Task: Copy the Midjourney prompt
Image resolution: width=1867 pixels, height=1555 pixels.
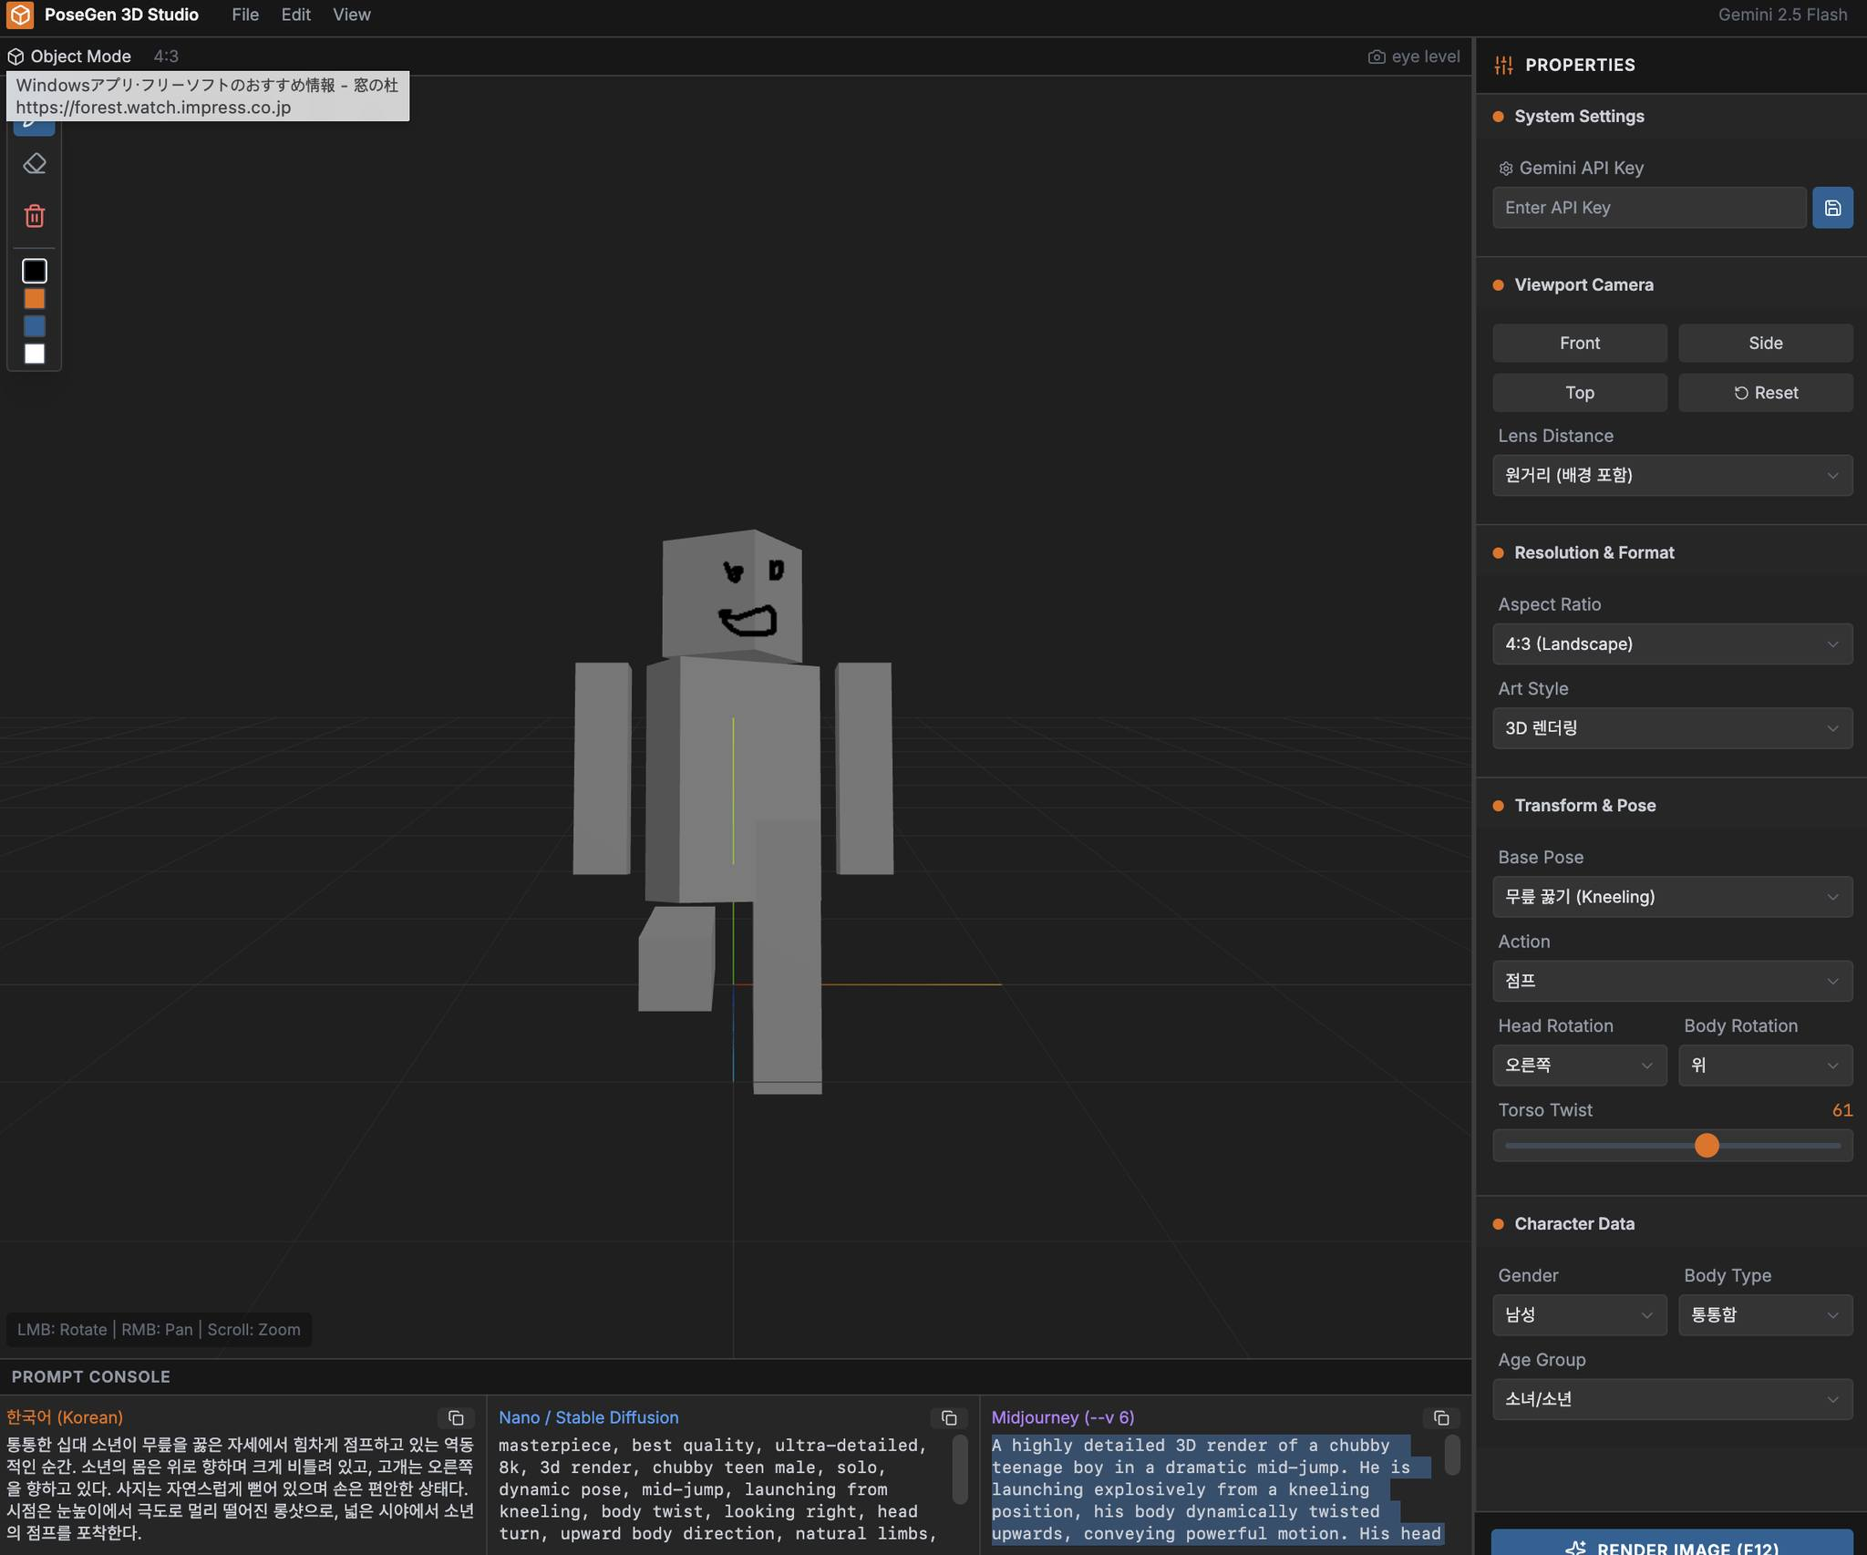Action: (1441, 1418)
